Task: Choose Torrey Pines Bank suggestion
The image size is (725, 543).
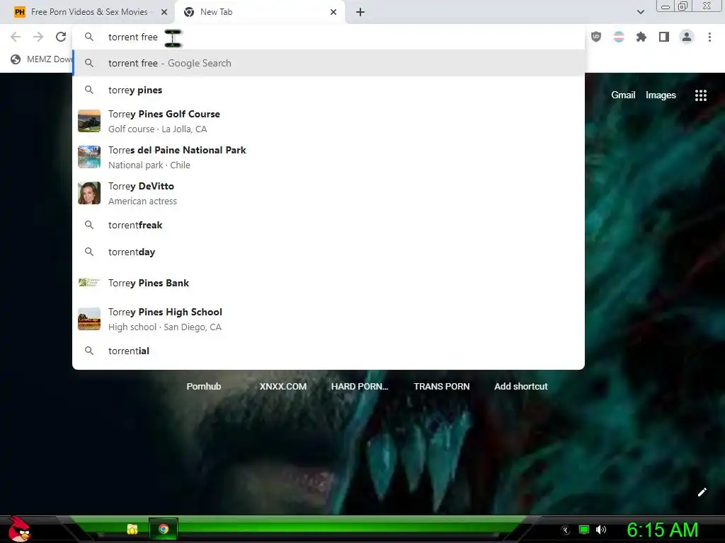Action: pos(329,283)
